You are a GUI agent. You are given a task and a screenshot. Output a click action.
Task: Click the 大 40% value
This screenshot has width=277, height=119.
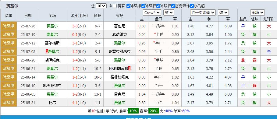(x=169, y=111)
